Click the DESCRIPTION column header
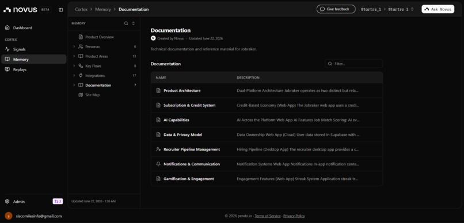 [248, 78]
